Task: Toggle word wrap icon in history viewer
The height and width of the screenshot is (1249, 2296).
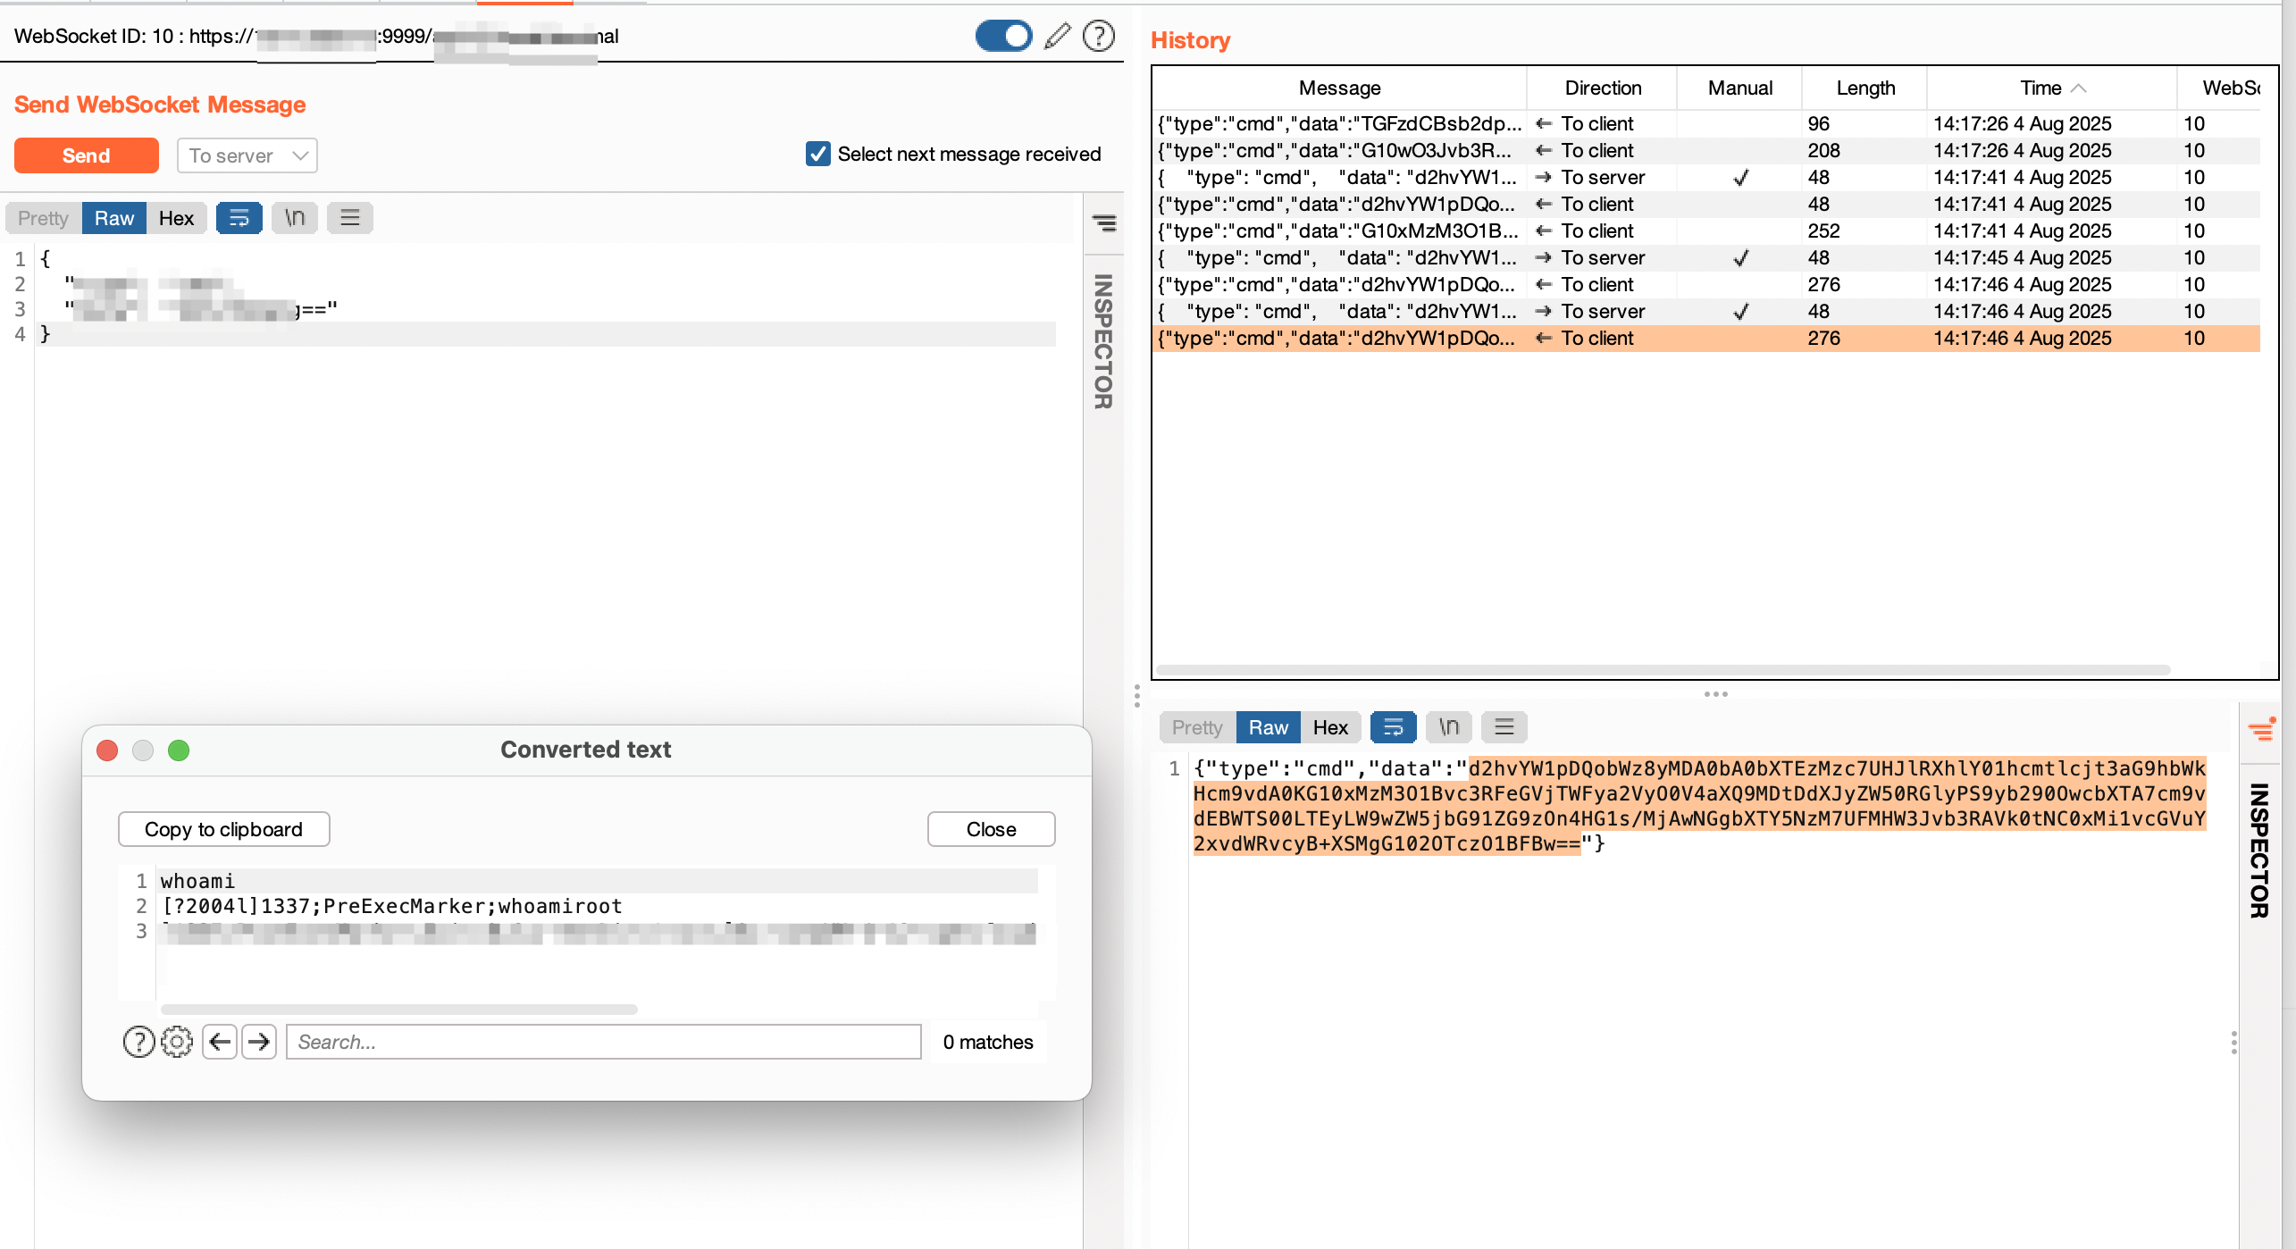Action: pyautogui.click(x=1394, y=727)
